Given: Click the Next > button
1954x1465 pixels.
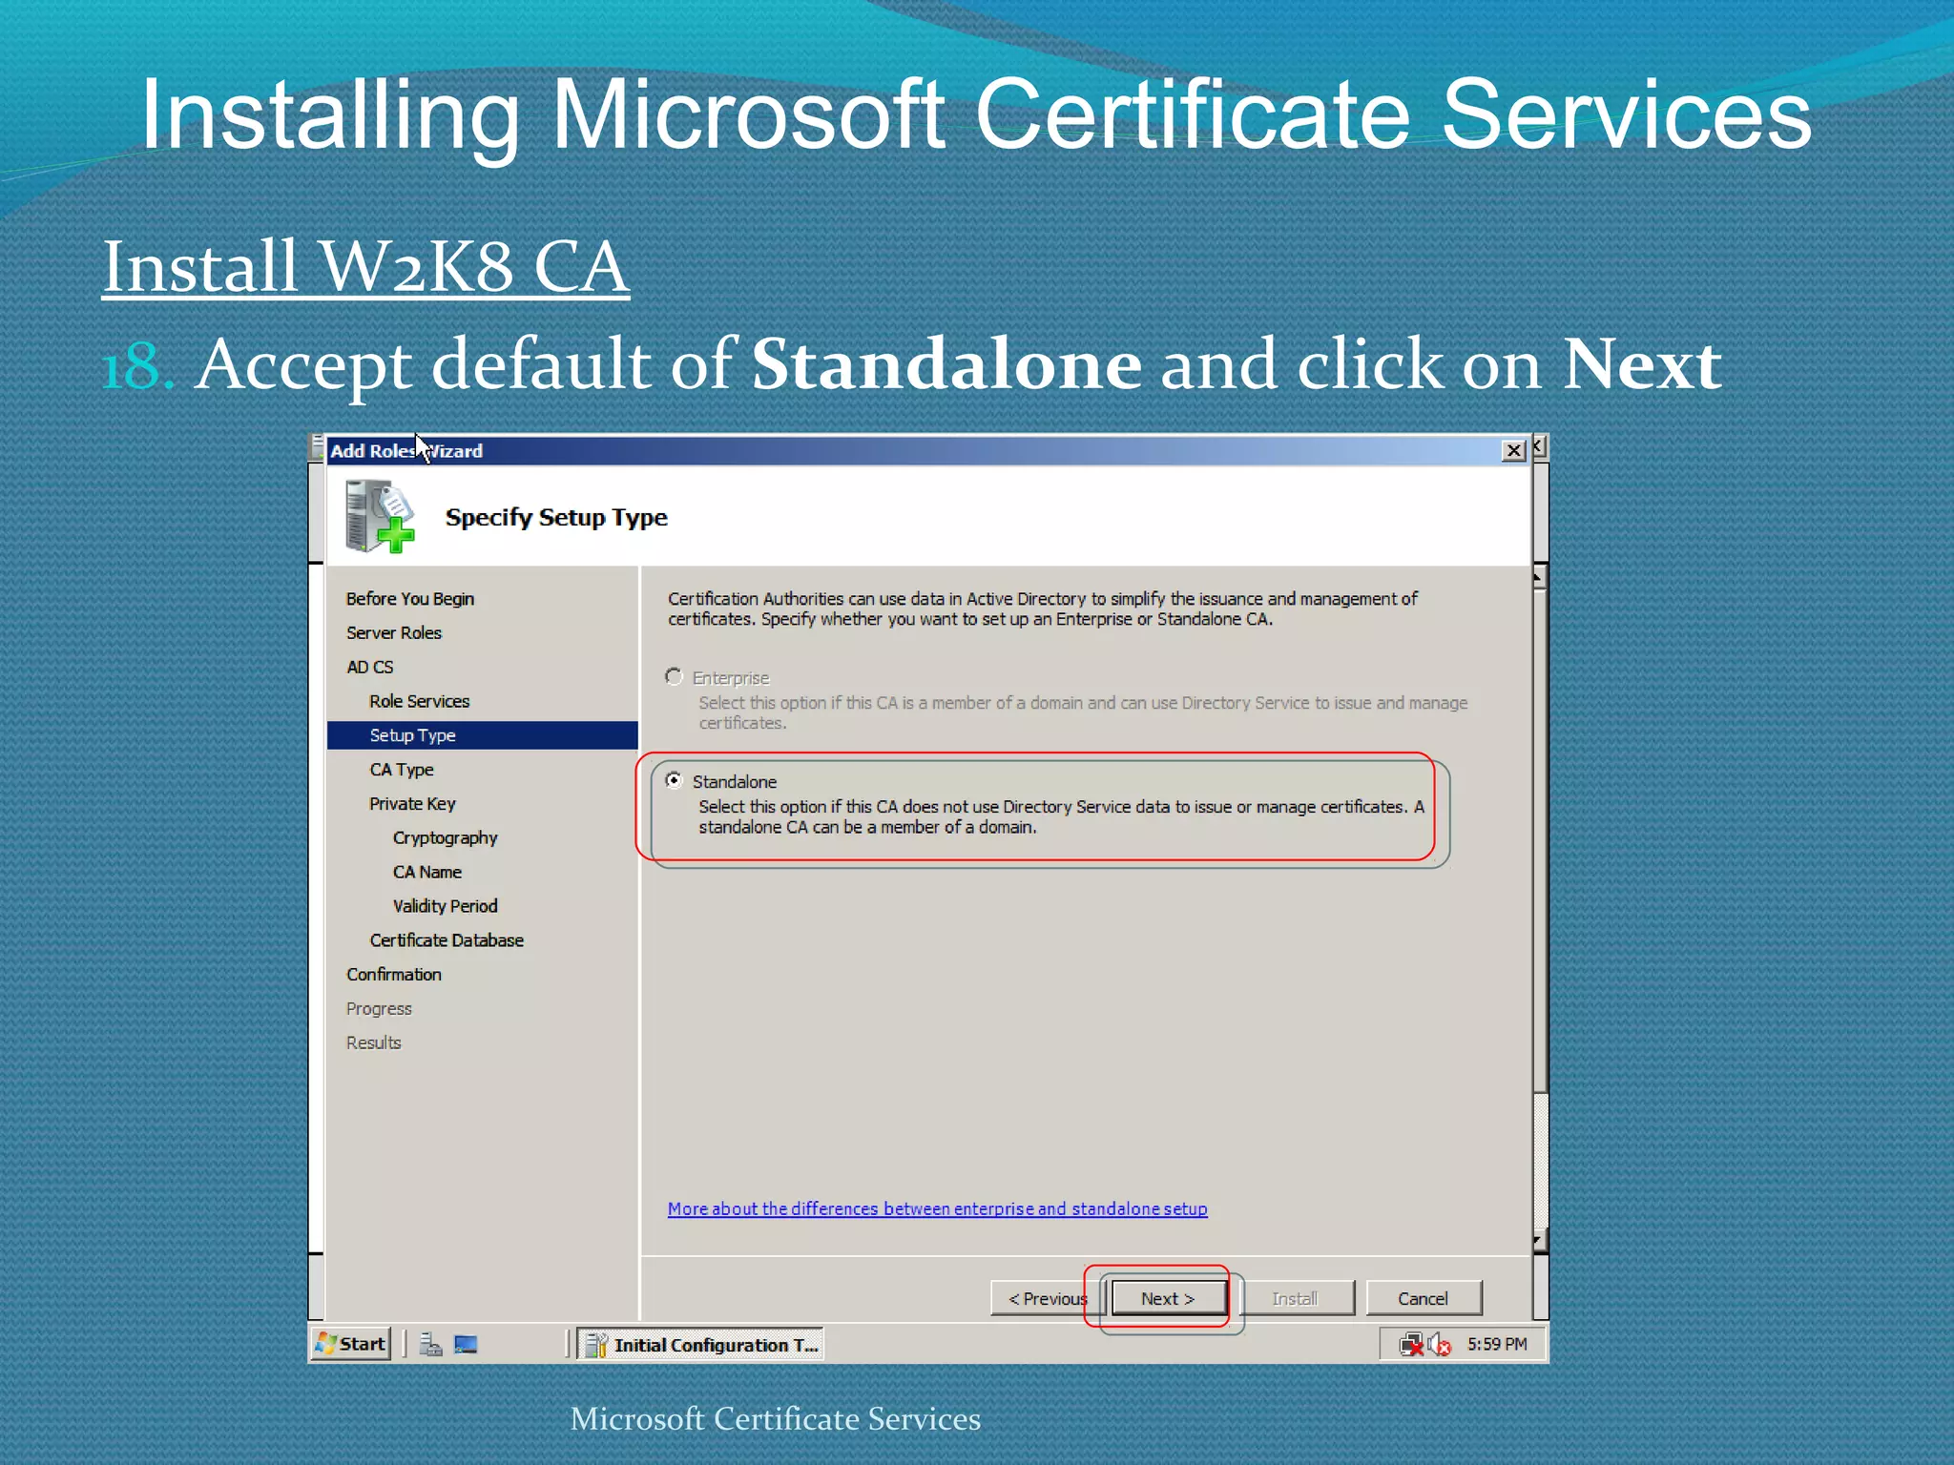Looking at the screenshot, I should [1168, 1298].
